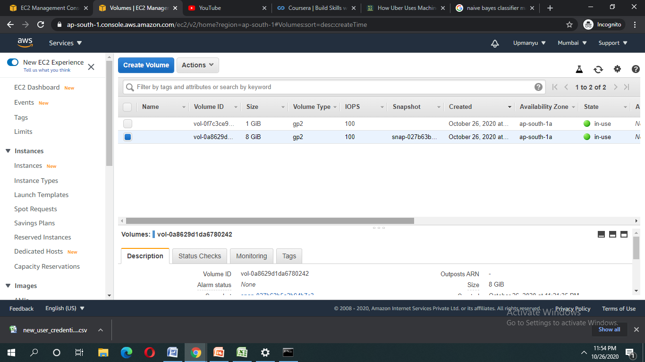
Task: Minimize the details pane layout icon
Action: click(601, 234)
